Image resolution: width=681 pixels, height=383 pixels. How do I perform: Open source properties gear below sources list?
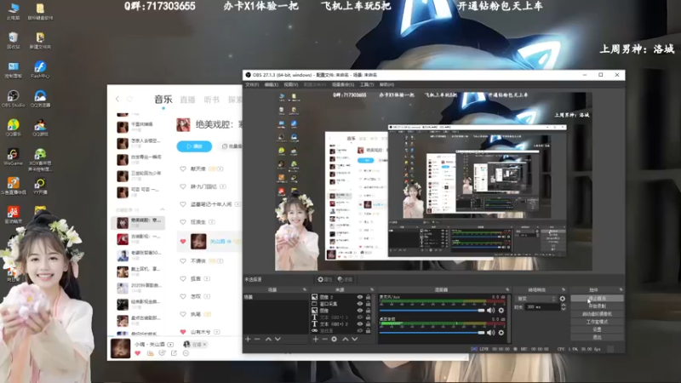pos(334,339)
